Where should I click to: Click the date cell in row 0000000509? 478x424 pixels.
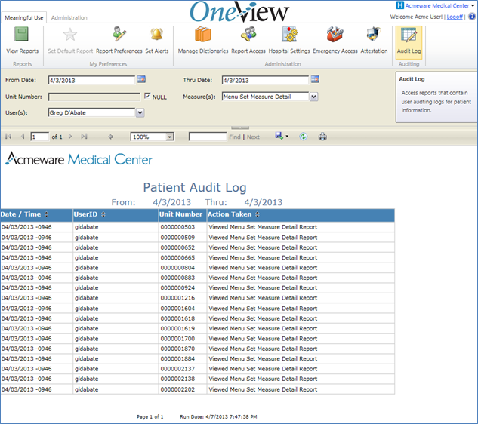[x=36, y=238]
